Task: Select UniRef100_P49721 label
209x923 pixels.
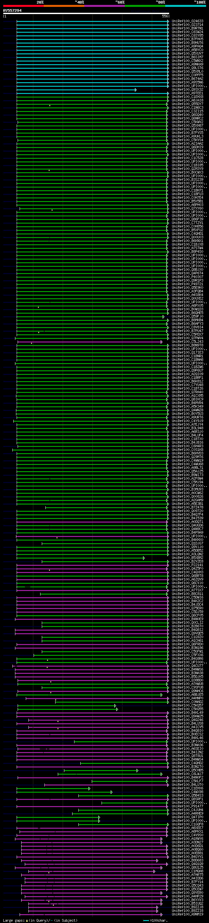Action: click(x=187, y=284)
